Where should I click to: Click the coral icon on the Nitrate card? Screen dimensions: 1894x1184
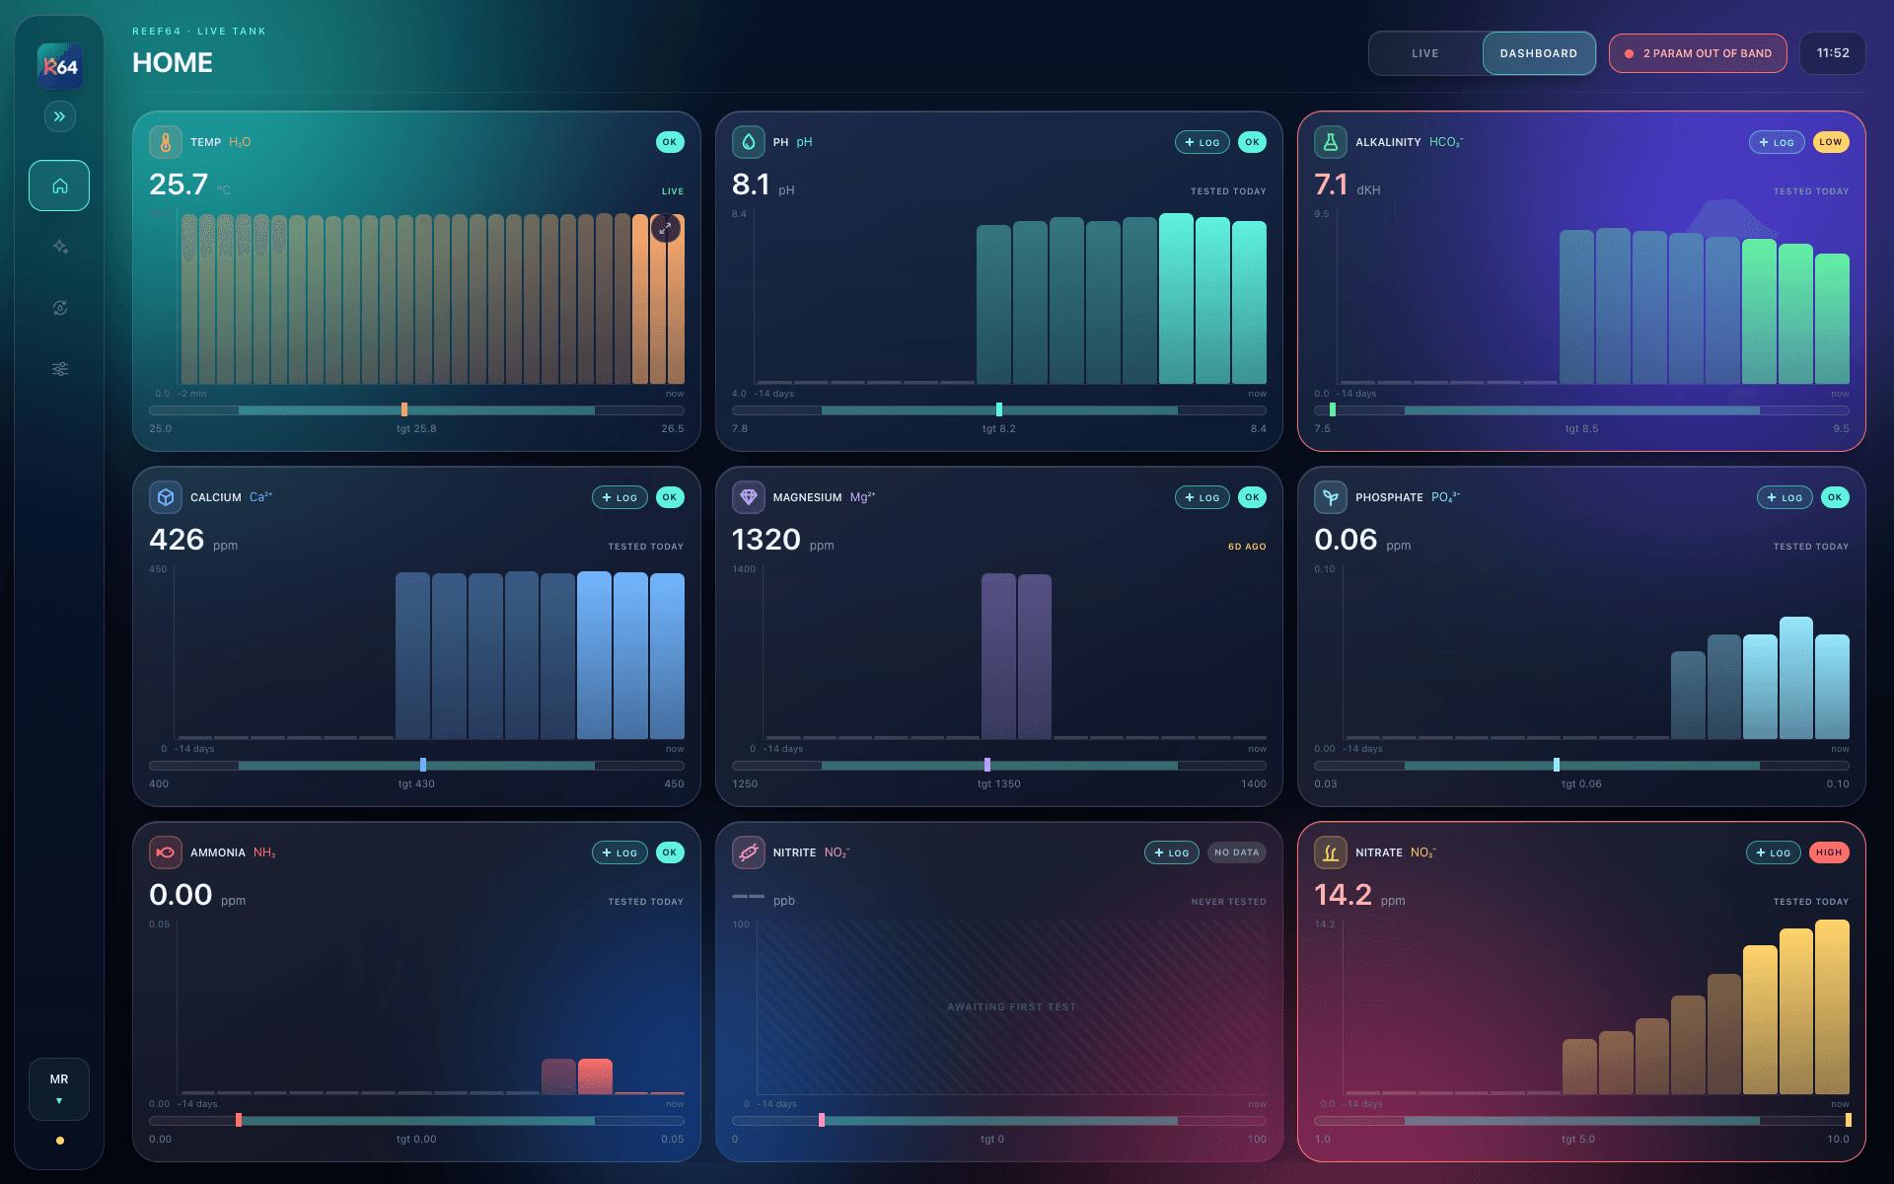[x=1331, y=852]
